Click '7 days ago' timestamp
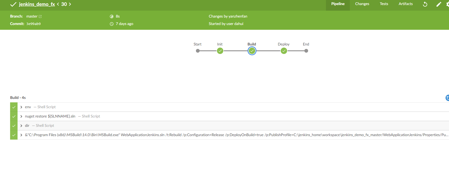Screen dimensions: 449x176 pyautogui.click(x=124, y=24)
